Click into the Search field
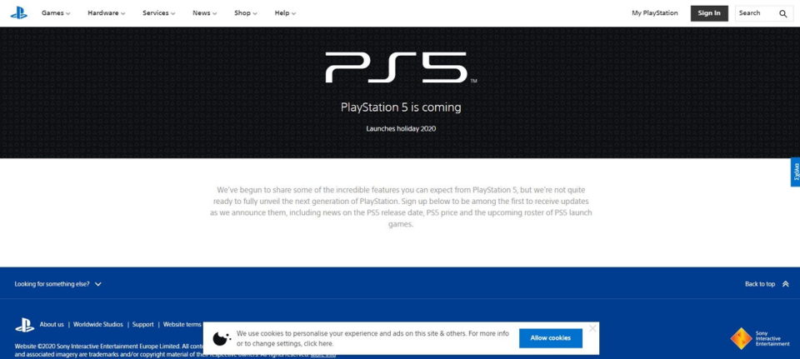The image size is (800, 359). coord(756,13)
